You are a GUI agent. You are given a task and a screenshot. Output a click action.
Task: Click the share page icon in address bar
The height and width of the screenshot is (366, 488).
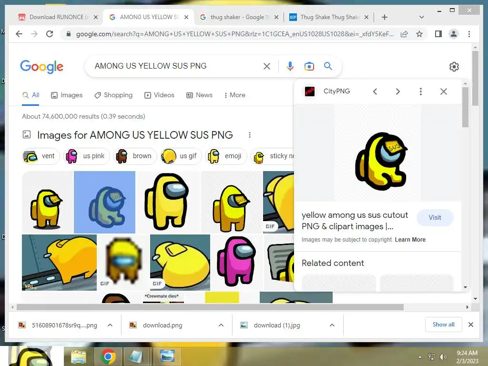tap(404, 34)
